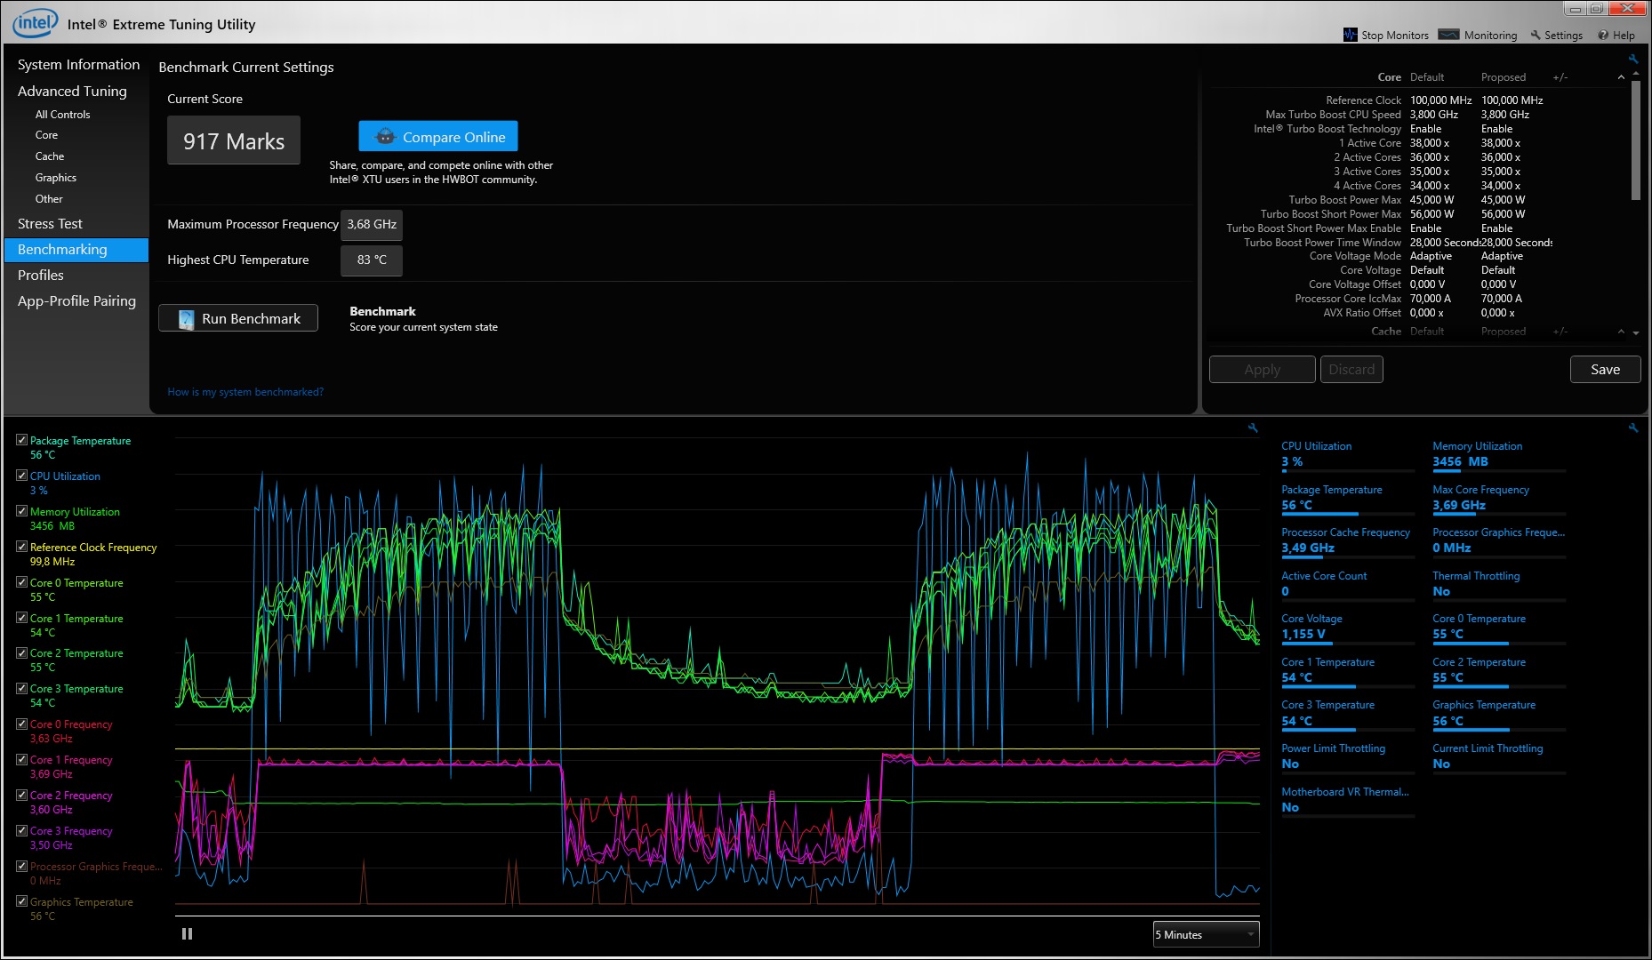Open the Help question mark icon
This screenshot has width=1652, height=960.
point(1603,36)
